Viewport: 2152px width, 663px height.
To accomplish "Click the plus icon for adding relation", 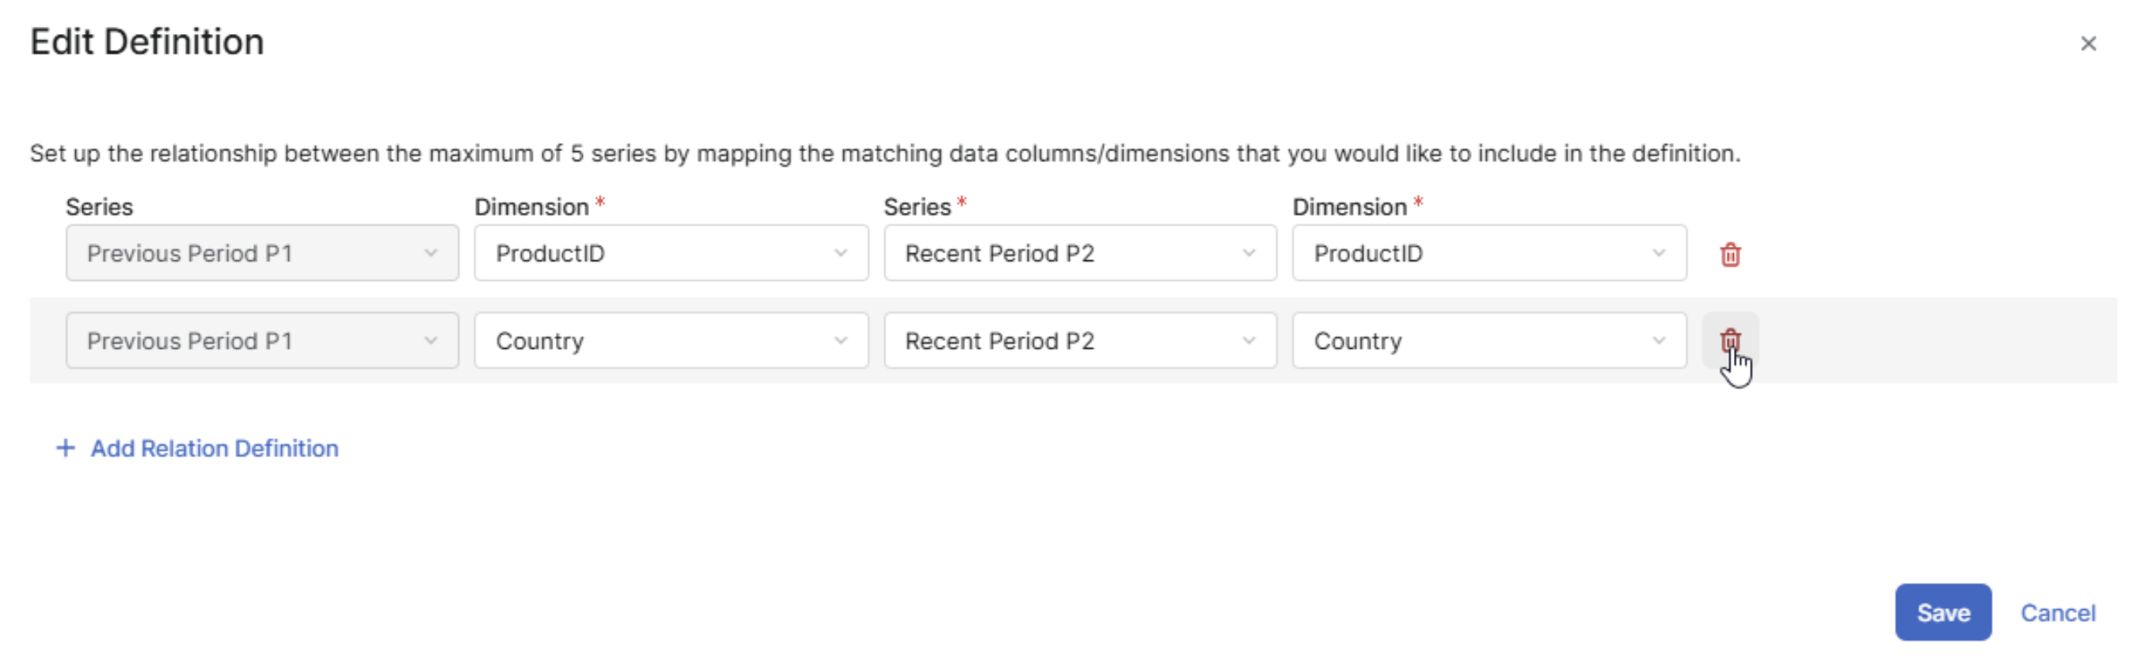I will click(x=65, y=449).
